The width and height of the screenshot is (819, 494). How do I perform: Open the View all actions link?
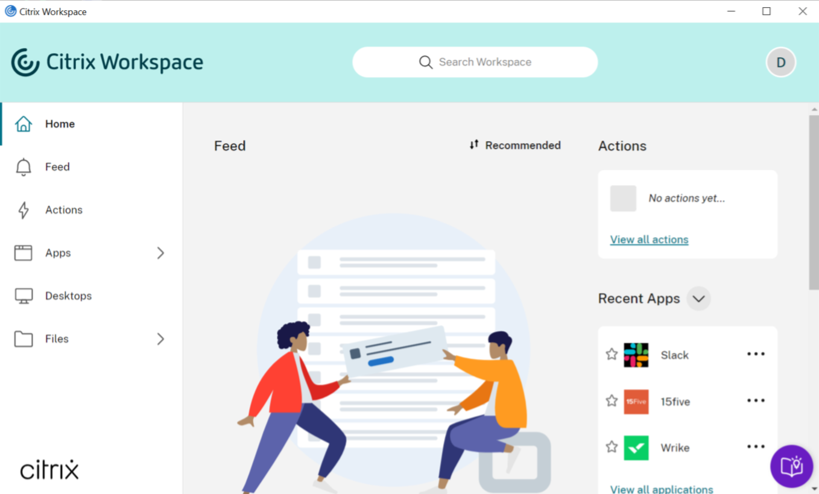point(649,239)
